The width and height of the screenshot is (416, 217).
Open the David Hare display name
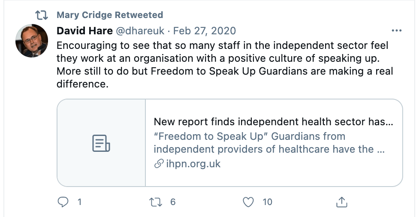tap(84, 31)
